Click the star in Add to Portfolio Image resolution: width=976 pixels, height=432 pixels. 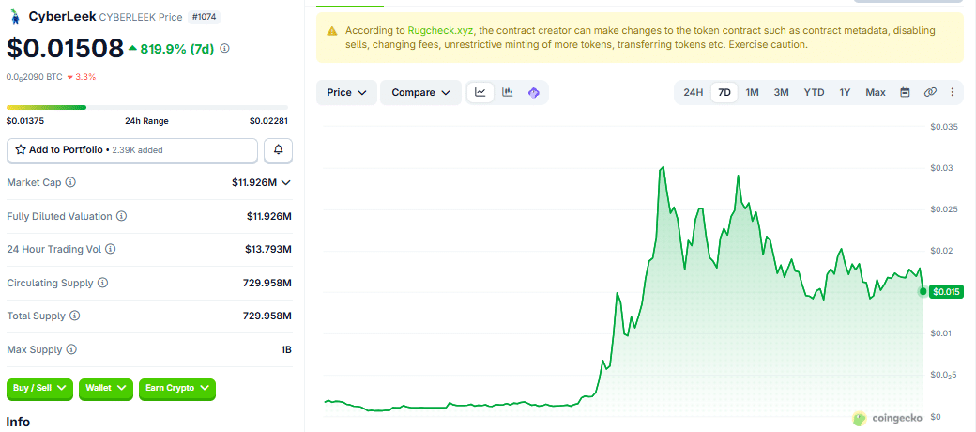tap(21, 150)
